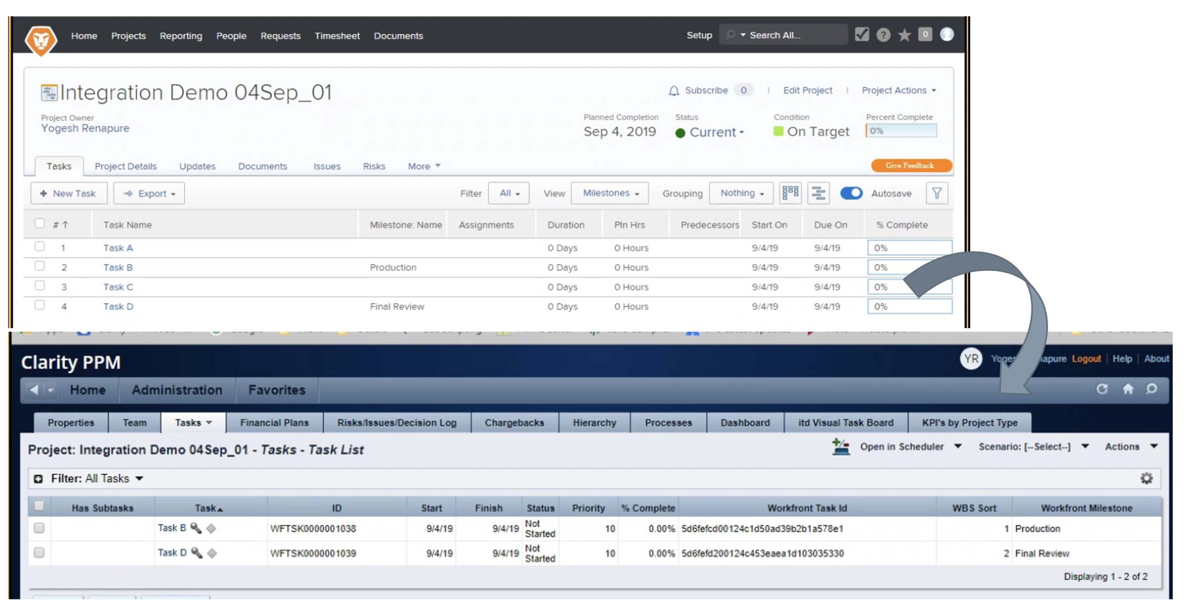Open the Risks tab in Workfront

(374, 166)
